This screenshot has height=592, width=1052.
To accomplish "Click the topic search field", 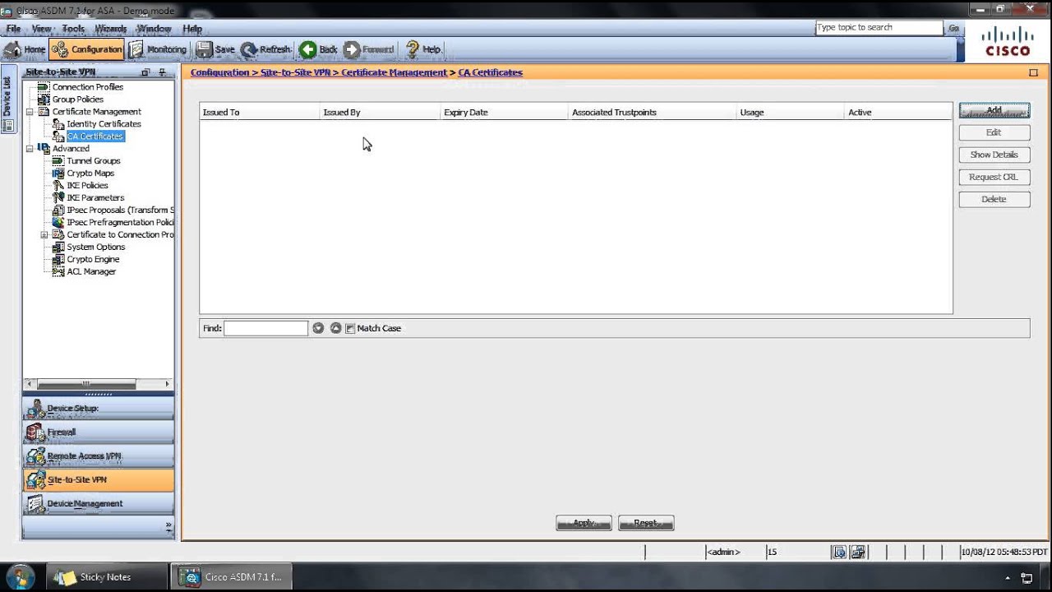I will 879,28.
